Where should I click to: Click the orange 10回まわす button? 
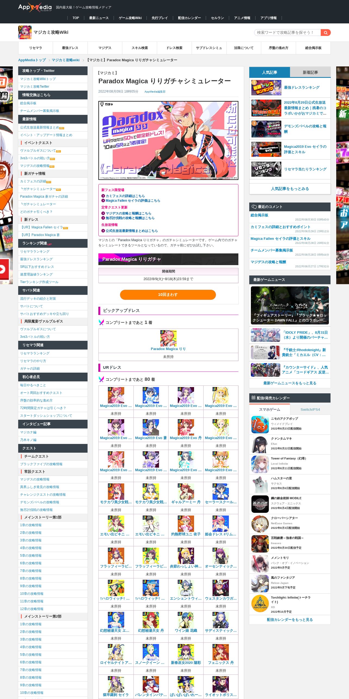point(168,295)
